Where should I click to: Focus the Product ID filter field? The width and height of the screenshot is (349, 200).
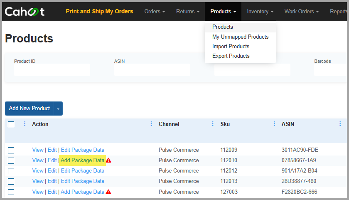tap(52, 70)
